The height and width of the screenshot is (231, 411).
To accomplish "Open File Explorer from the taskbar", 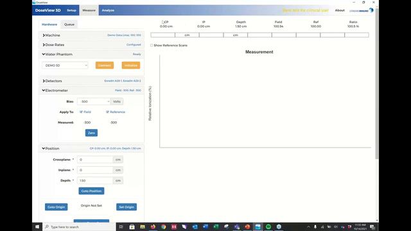I will (143, 227).
